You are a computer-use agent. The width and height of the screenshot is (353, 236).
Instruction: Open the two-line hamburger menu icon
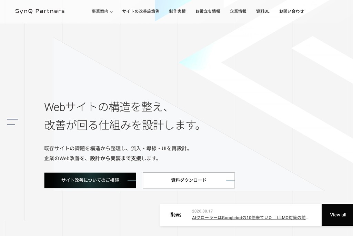click(12, 122)
